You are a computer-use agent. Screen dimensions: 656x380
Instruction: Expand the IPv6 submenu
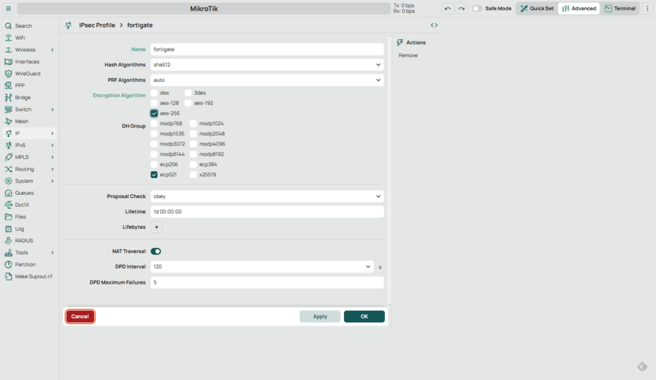point(53,145)
